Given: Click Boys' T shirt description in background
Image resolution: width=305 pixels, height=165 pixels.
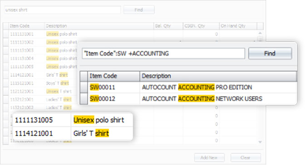Looking at the screenshot, I should tap(57, 83).
